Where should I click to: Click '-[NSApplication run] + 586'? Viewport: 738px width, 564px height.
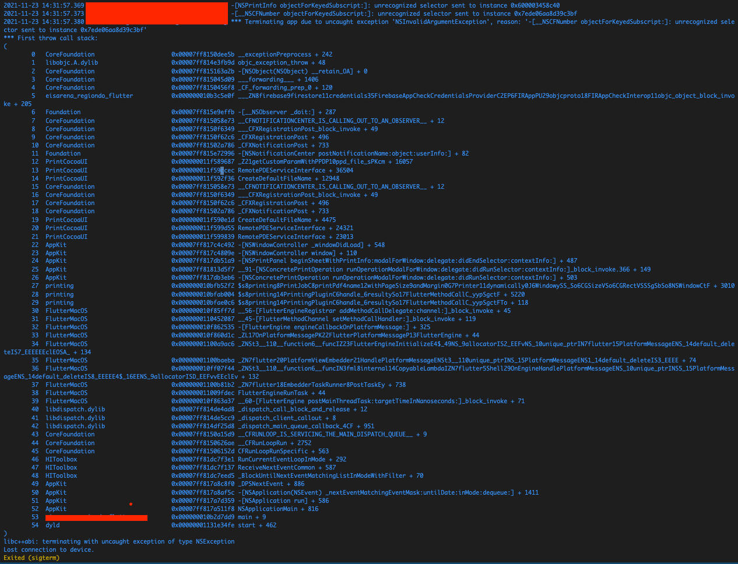click(x=283, y=500)
